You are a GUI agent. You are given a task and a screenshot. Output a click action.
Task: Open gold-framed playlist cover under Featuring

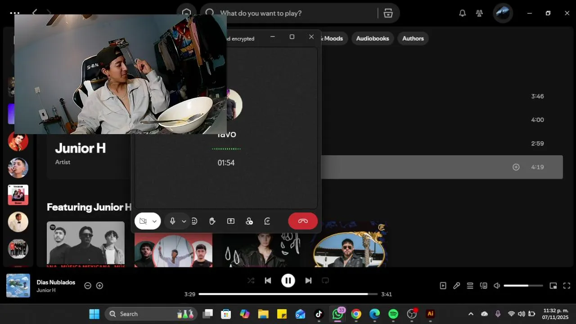(349, 244)
